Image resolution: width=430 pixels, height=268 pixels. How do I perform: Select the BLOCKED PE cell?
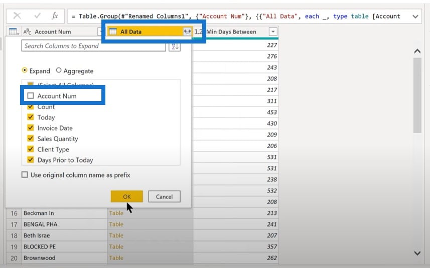(64, 246)
